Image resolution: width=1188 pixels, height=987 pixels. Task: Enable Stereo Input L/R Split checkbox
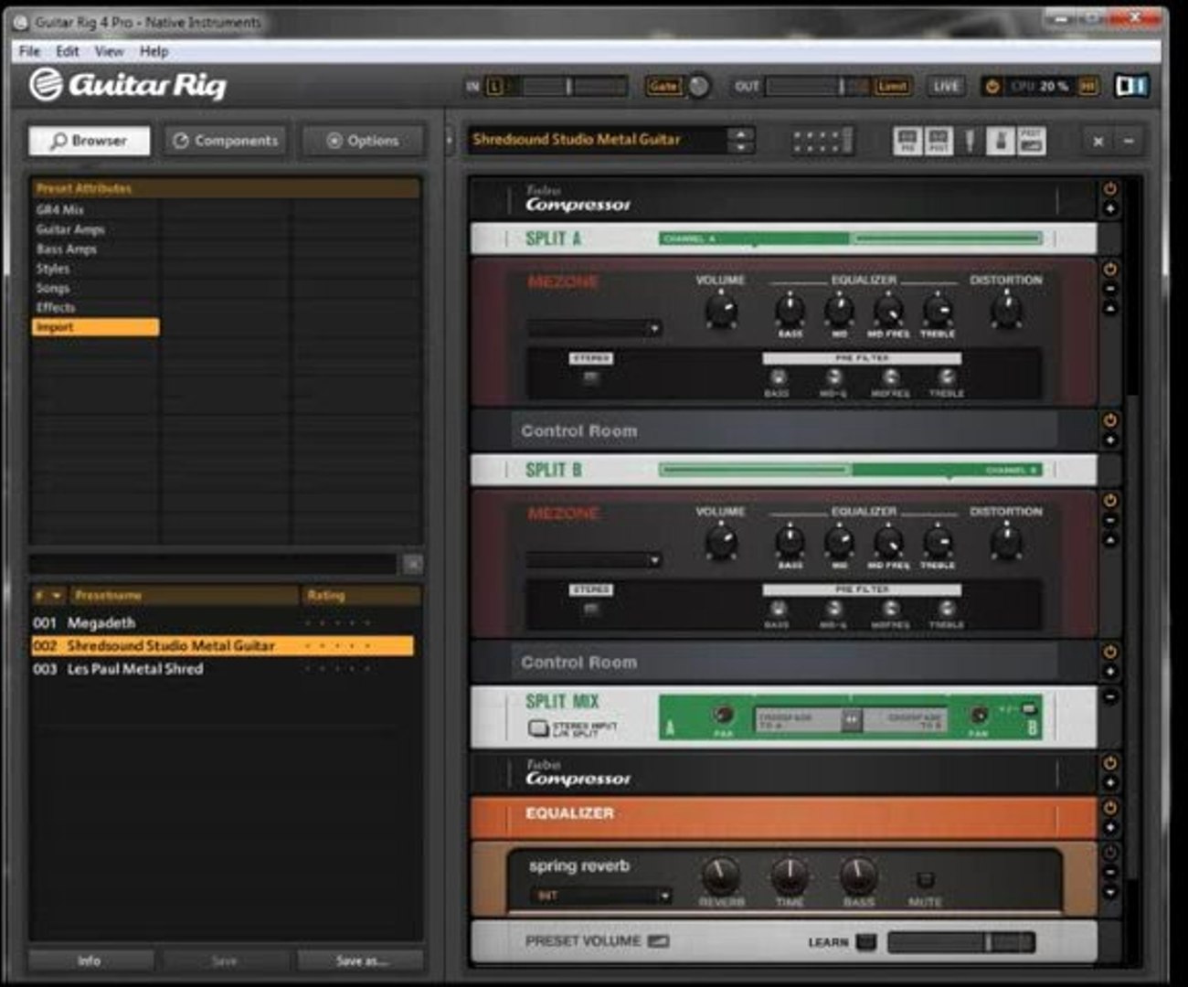point(538,728)
